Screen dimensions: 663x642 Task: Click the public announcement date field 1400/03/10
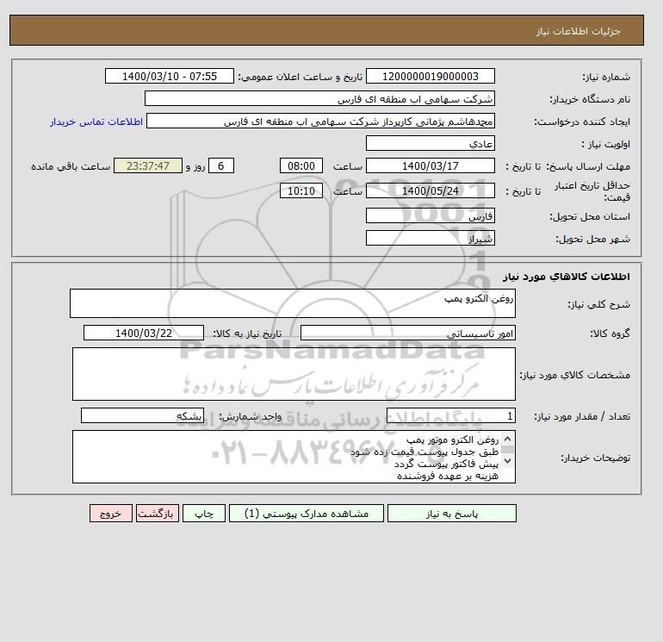pos(169,76)
